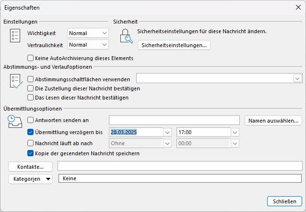Open 'Sicherheitseinstellungen...' button
Image resolution: width=306 pixels, height=212 pixels.
174,45
